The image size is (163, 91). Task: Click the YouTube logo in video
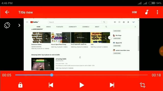pyautogui.click(x=34, y=22)
